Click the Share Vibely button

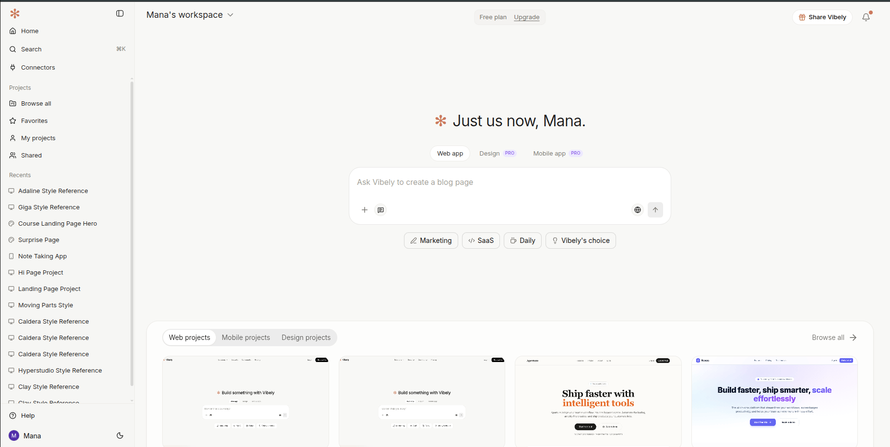(x=822, y=17)
